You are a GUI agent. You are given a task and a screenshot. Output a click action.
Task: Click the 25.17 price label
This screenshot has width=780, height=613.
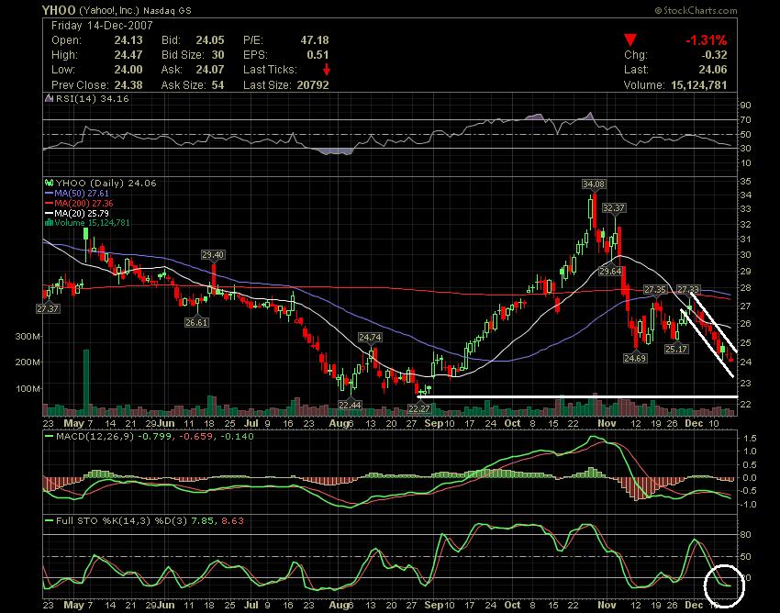point(676,350)
